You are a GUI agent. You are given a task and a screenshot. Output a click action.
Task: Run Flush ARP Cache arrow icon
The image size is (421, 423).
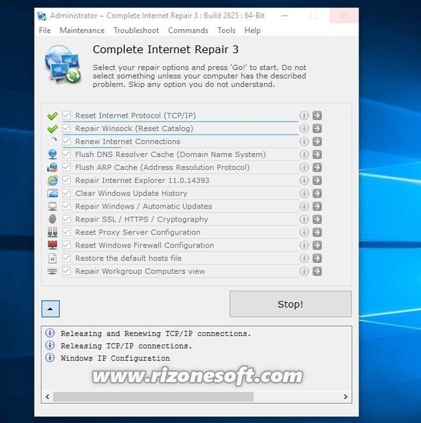coord(317,167)
